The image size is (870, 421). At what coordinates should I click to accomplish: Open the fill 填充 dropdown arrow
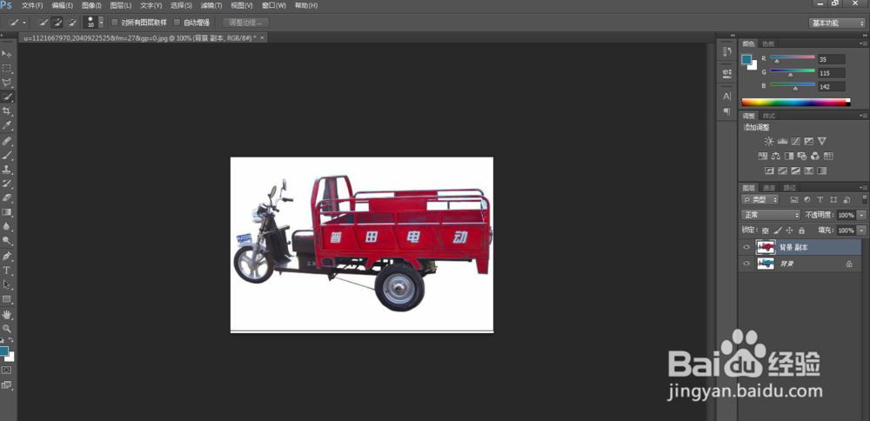861,231
